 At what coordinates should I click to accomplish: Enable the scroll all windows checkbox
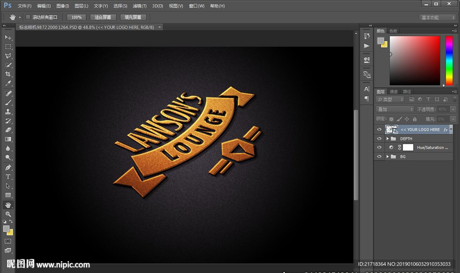(x=28, y=18)
